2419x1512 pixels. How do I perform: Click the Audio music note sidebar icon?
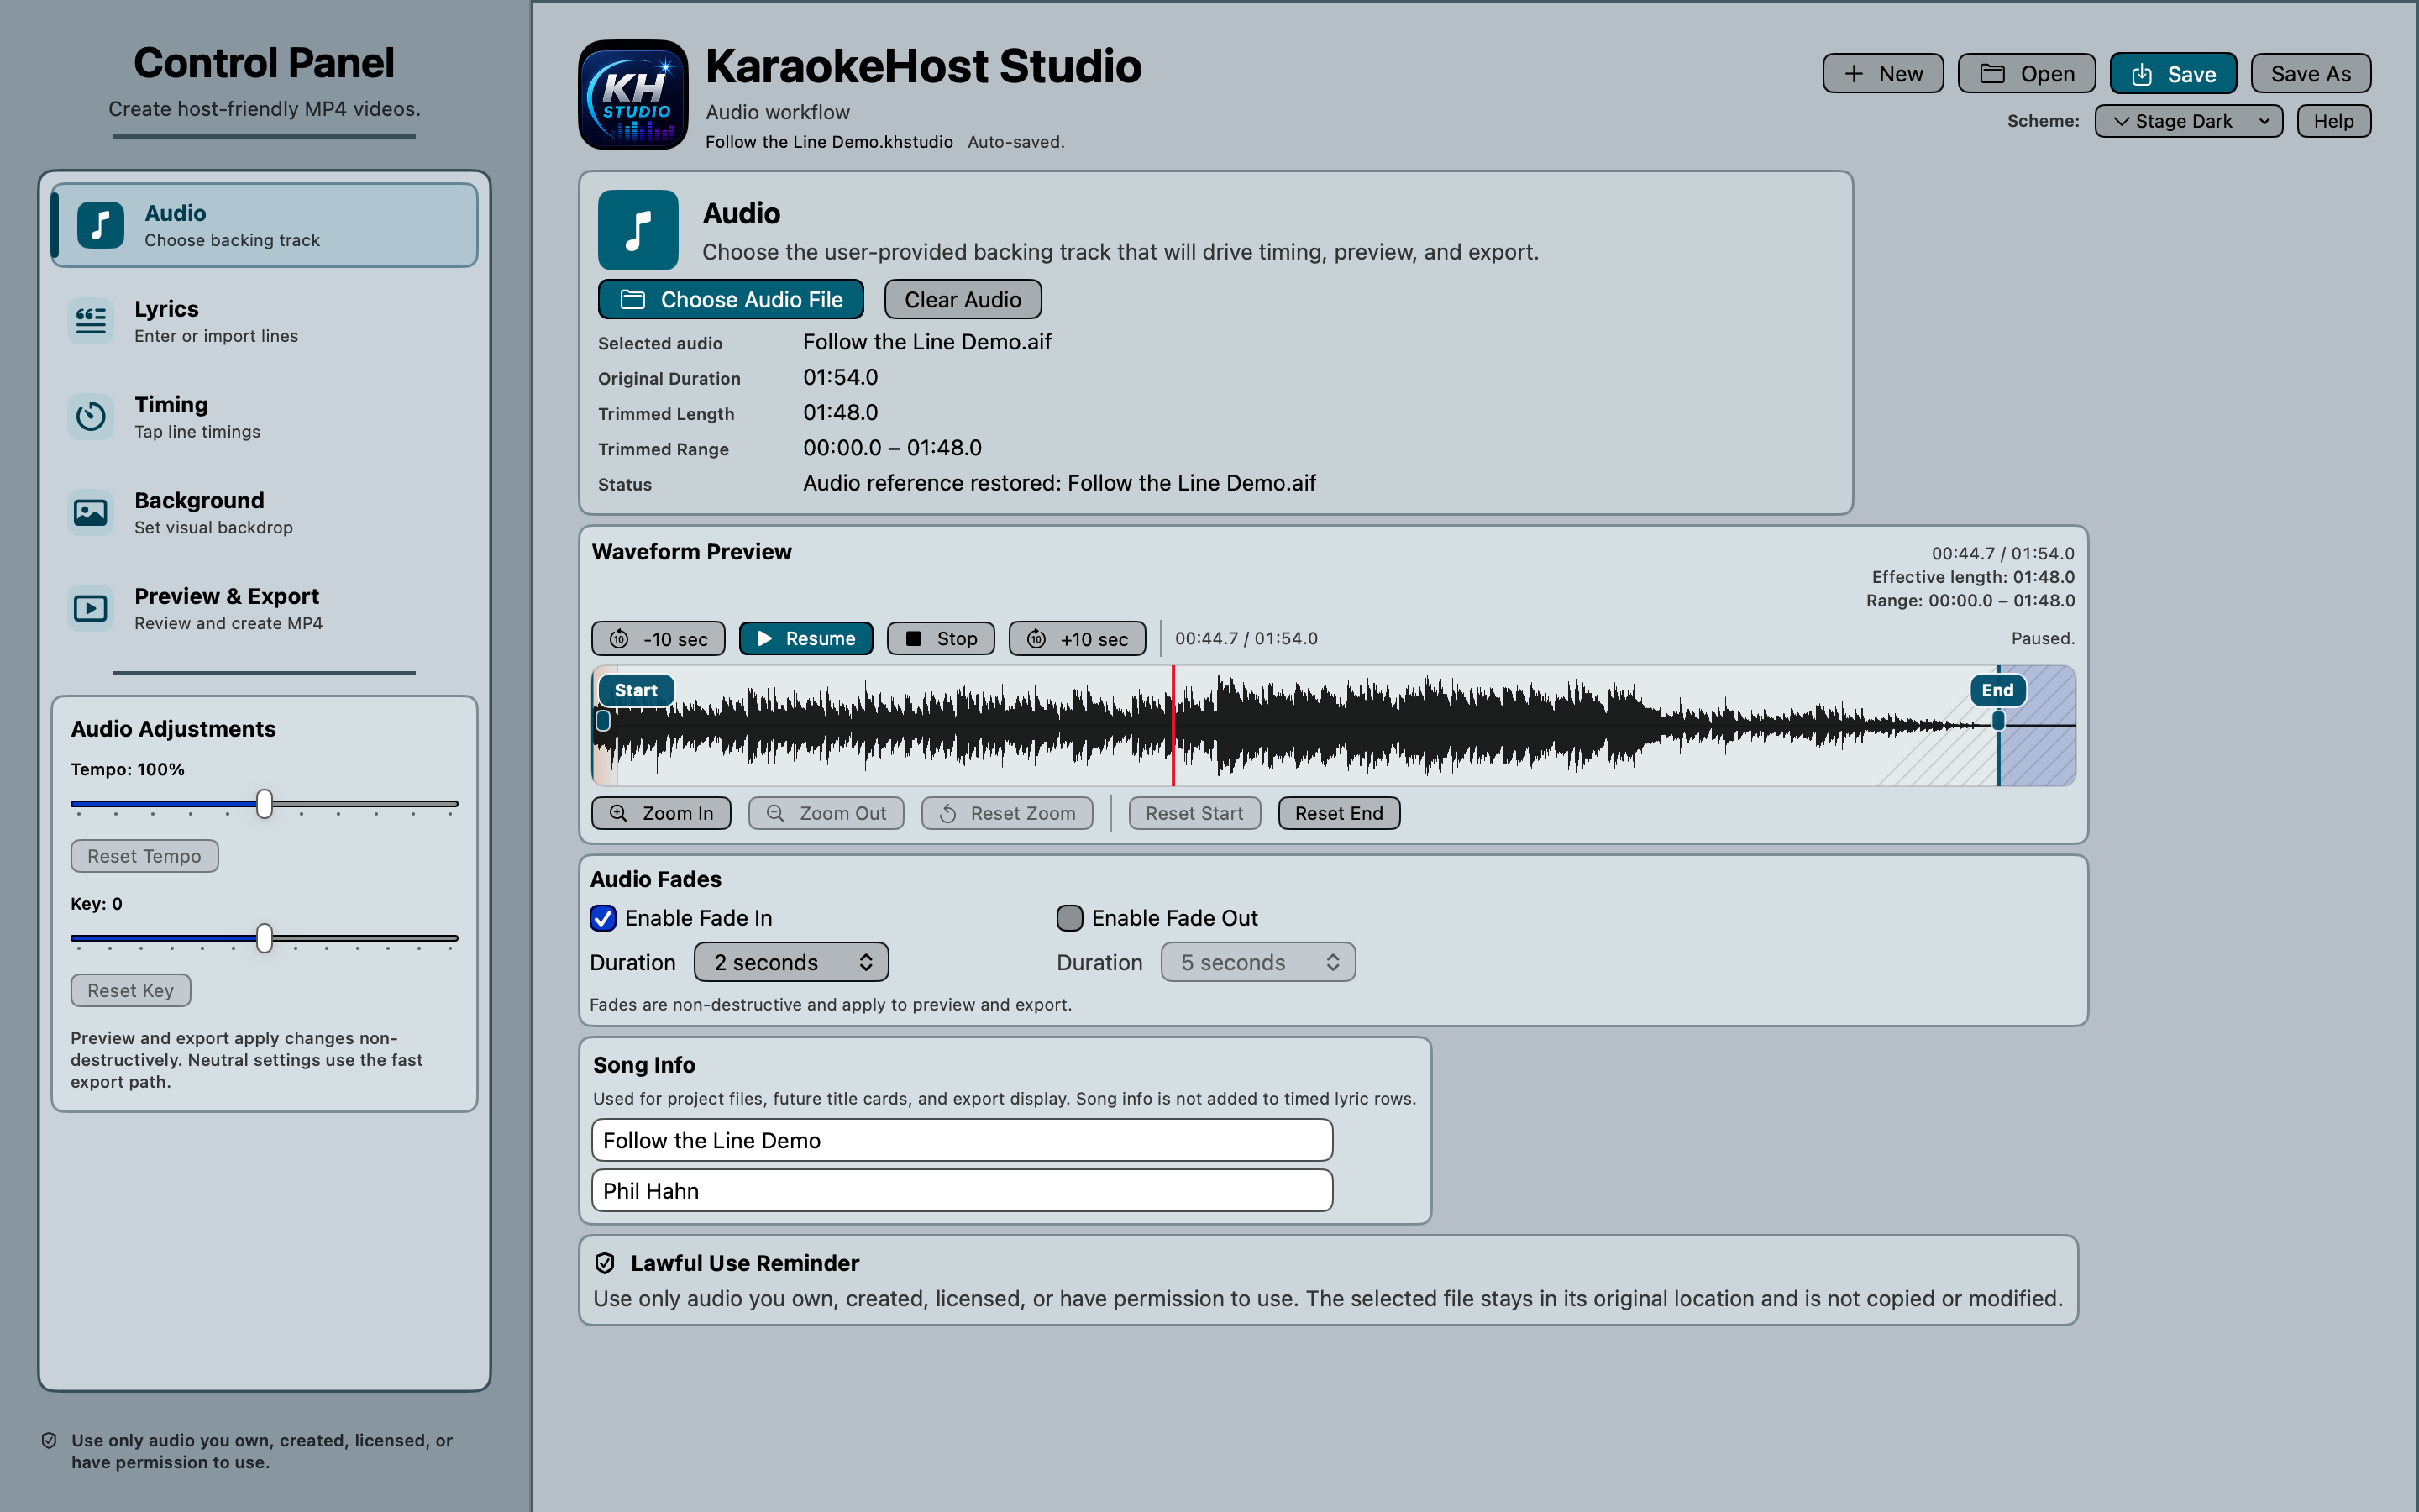100,225
